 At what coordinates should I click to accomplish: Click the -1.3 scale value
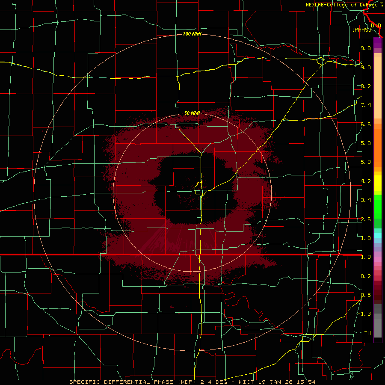[x=364, y=314]
